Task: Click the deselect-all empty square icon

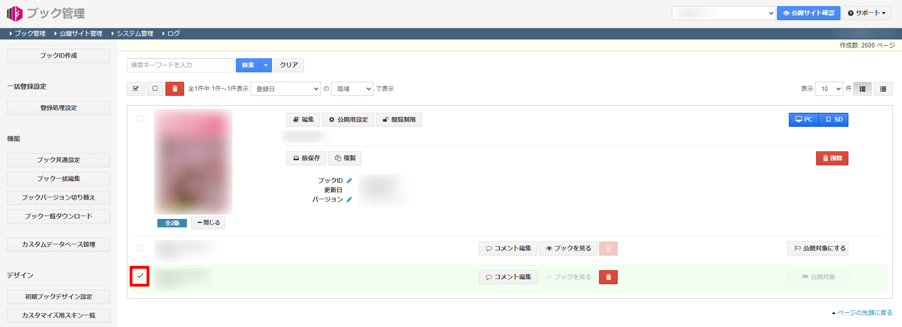Action: click(x=155, y=89)
